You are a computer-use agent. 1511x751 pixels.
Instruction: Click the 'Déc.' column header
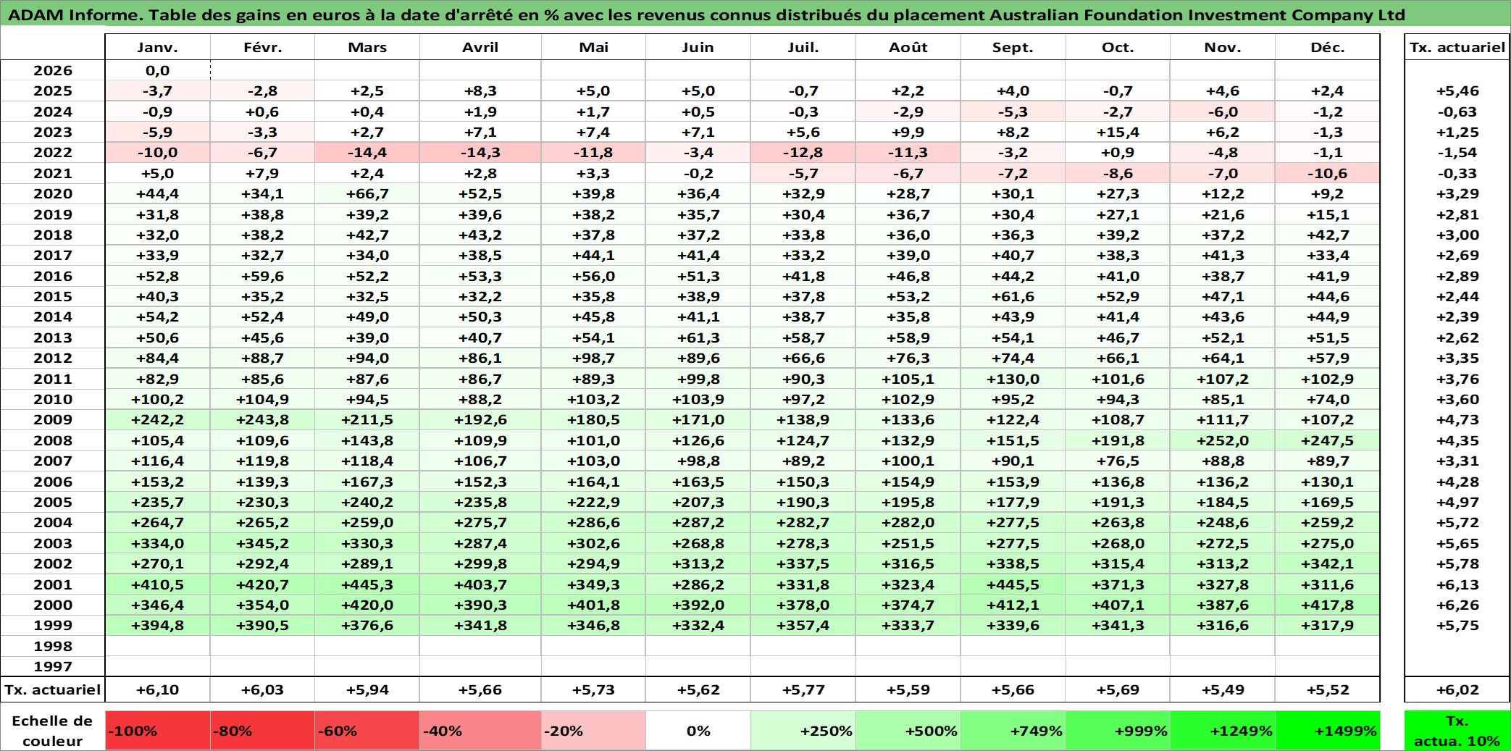tap(1328, 47)
